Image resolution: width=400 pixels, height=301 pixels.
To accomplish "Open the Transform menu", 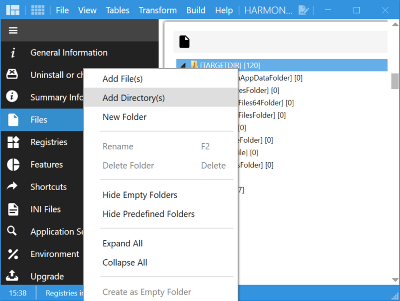I will pyautogui.click(x=157, y=10).
